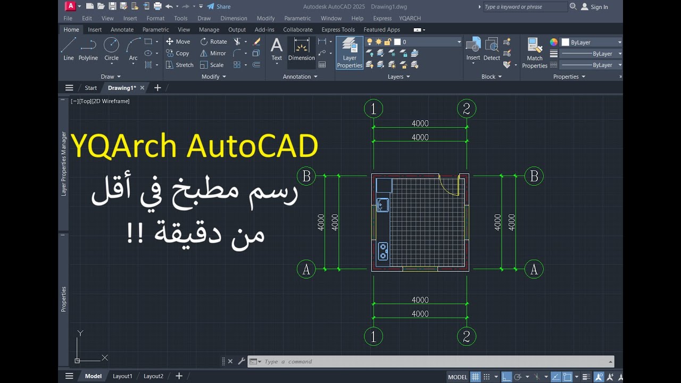Select the Arc tool
Viewport: 681px width, 383px height.
133,49
